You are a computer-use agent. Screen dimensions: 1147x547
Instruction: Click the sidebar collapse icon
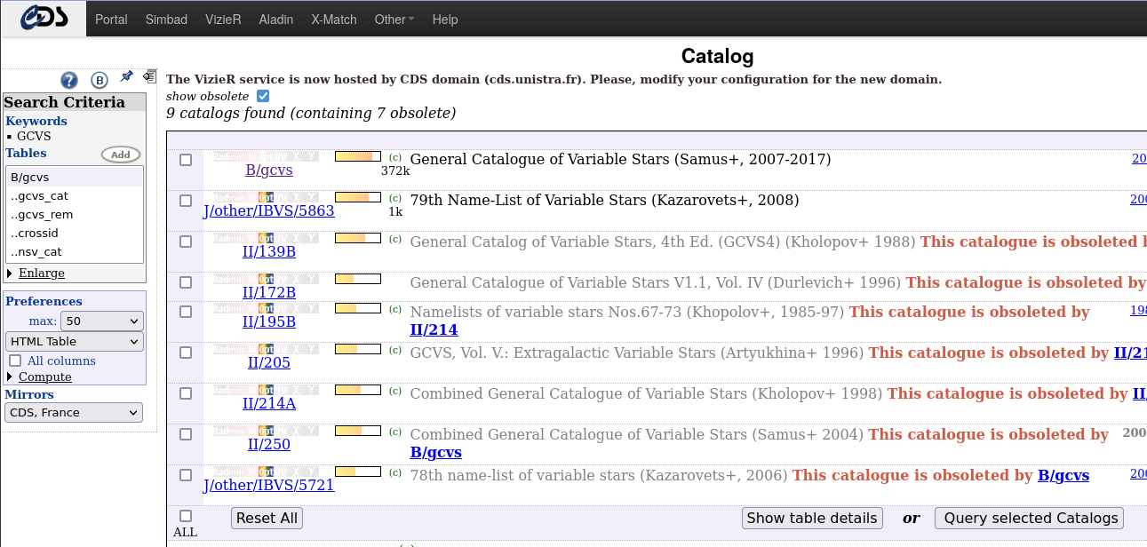click(x=149, y=77)
